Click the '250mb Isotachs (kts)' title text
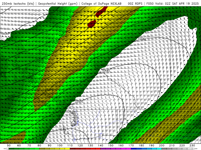This screenshot has width=201, height=150. [x=18, y=3]
